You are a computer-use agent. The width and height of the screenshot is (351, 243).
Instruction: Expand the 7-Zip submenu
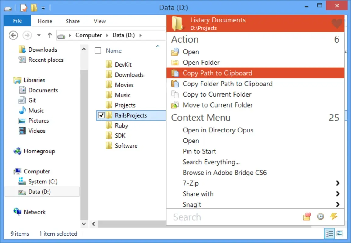[x=338, y=183]
